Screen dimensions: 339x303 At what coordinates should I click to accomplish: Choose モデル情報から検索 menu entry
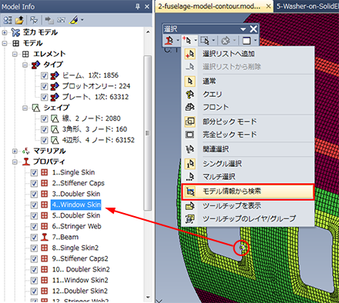248,191
